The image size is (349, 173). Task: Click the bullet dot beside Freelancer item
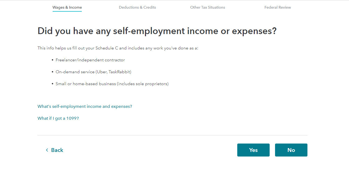(53, 60)
